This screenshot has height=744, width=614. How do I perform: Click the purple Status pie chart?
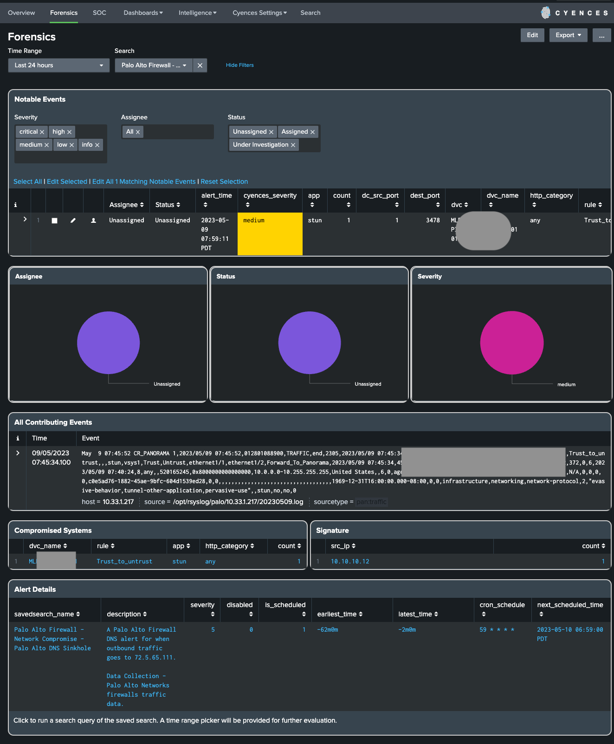click(310, 343)
